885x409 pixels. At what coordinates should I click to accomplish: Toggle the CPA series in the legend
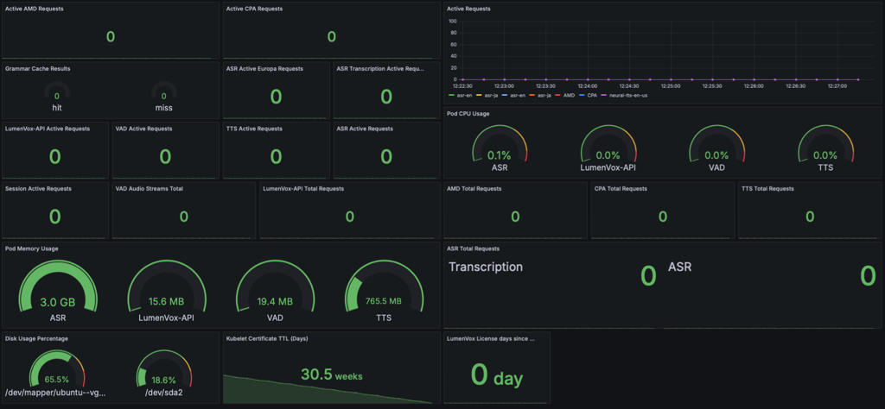point(592,95)
